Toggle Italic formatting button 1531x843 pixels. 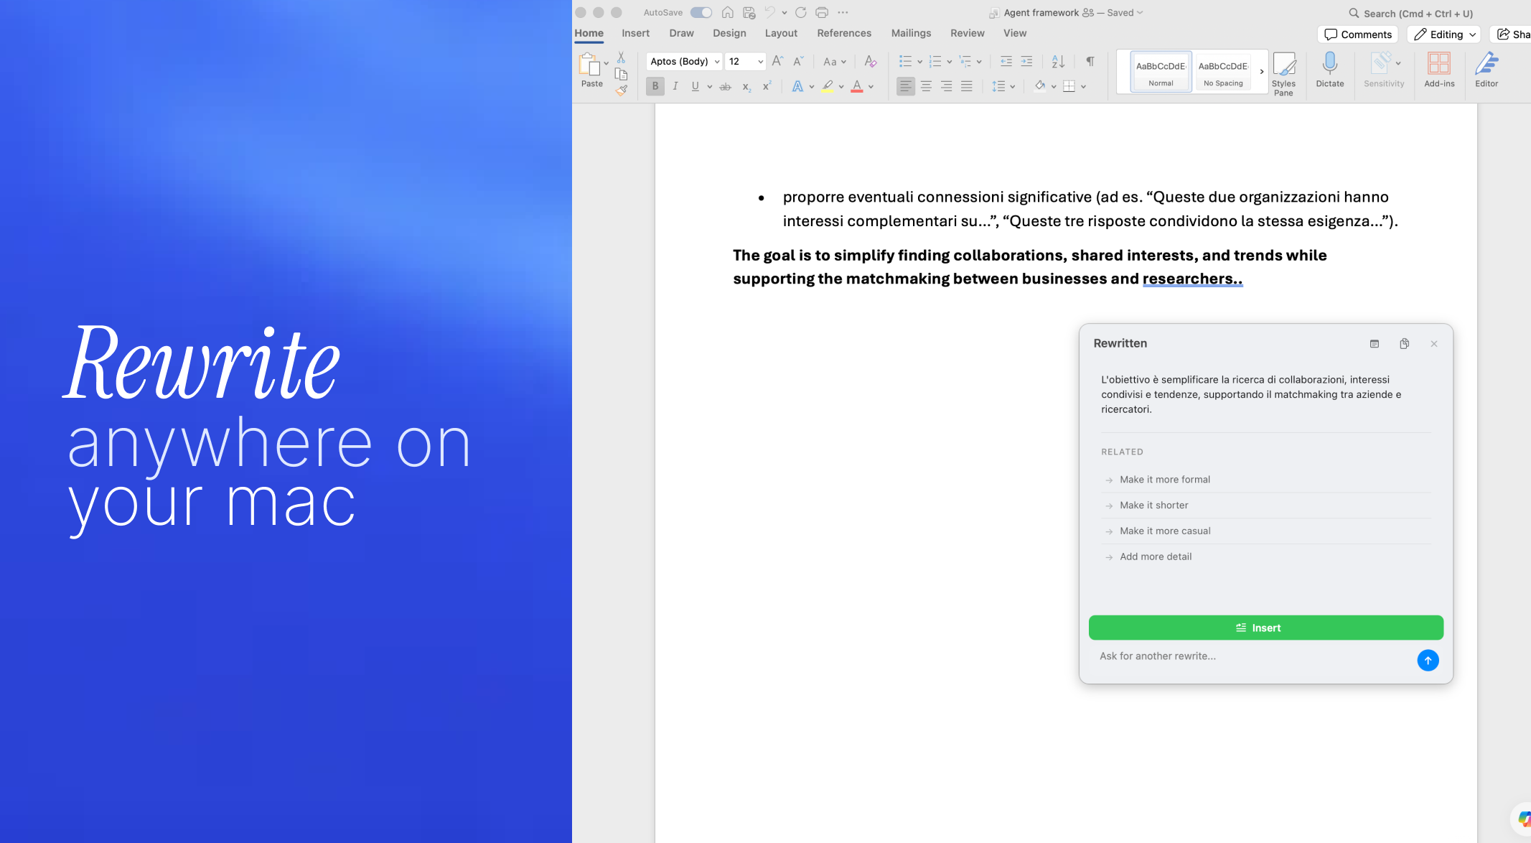point(675,86)
